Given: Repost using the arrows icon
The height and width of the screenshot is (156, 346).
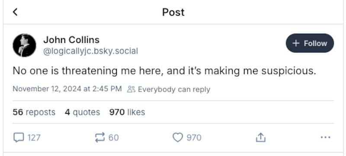Looking at the screenshot, I should [x=100, y=137].
